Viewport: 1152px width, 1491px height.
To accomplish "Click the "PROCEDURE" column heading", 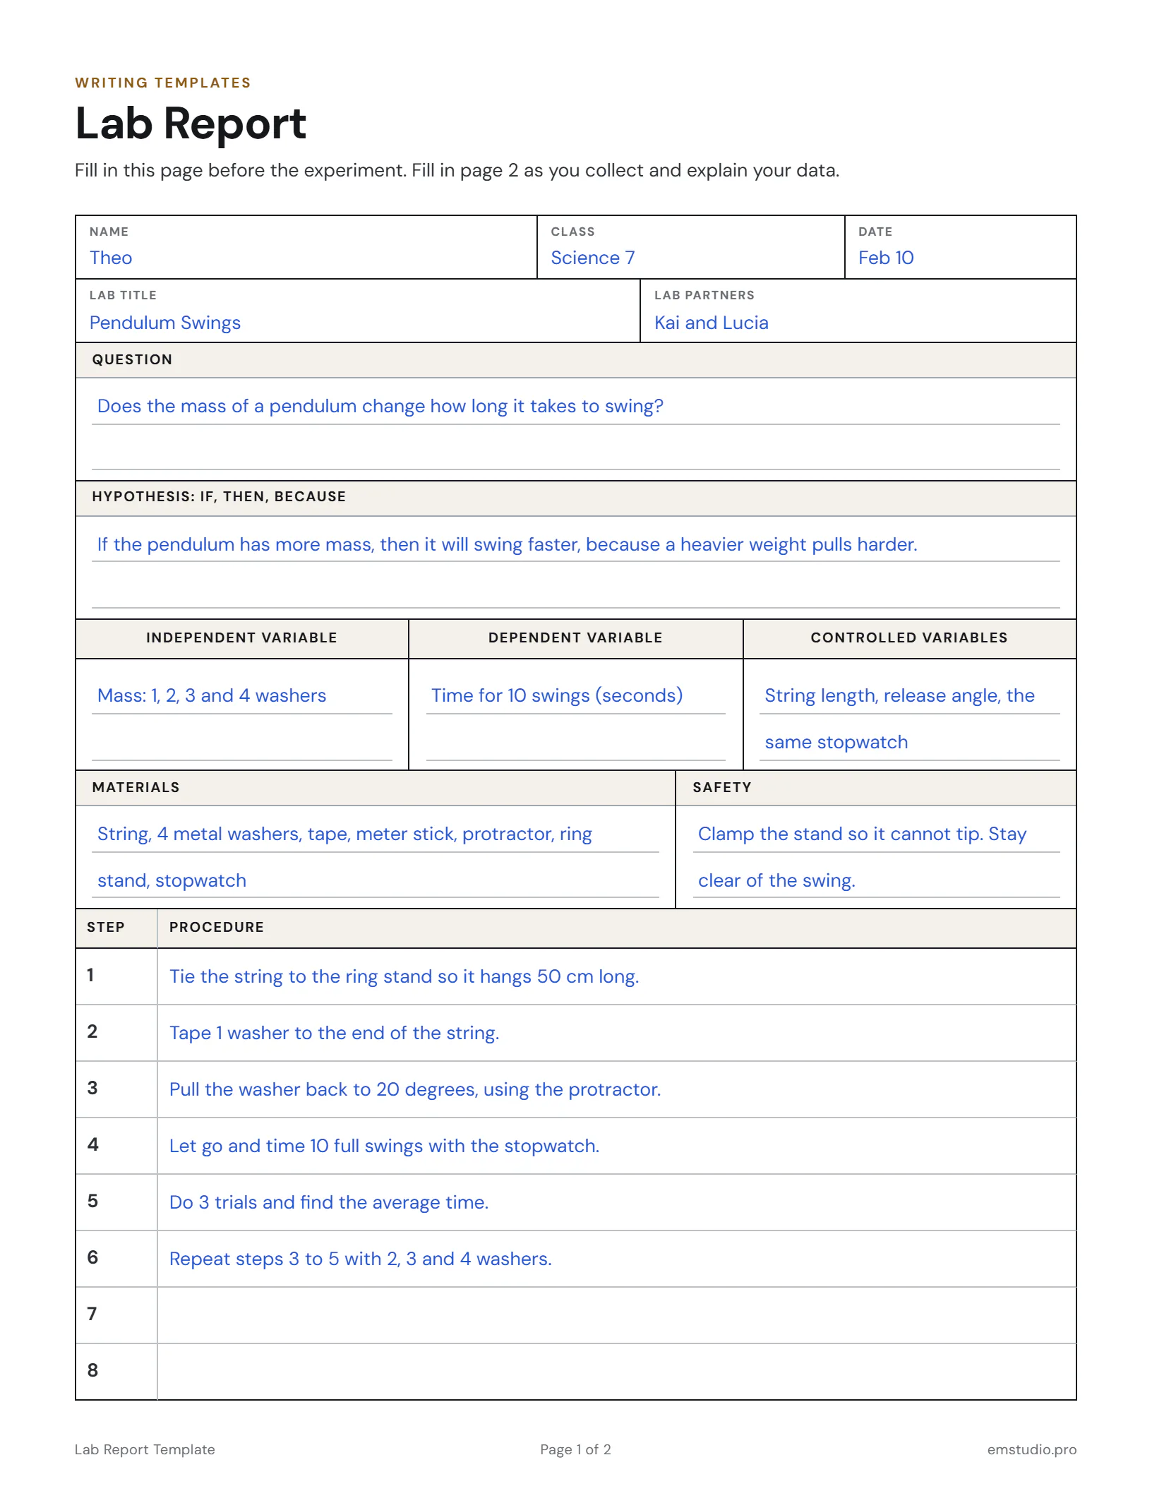I will pos(217,927).
